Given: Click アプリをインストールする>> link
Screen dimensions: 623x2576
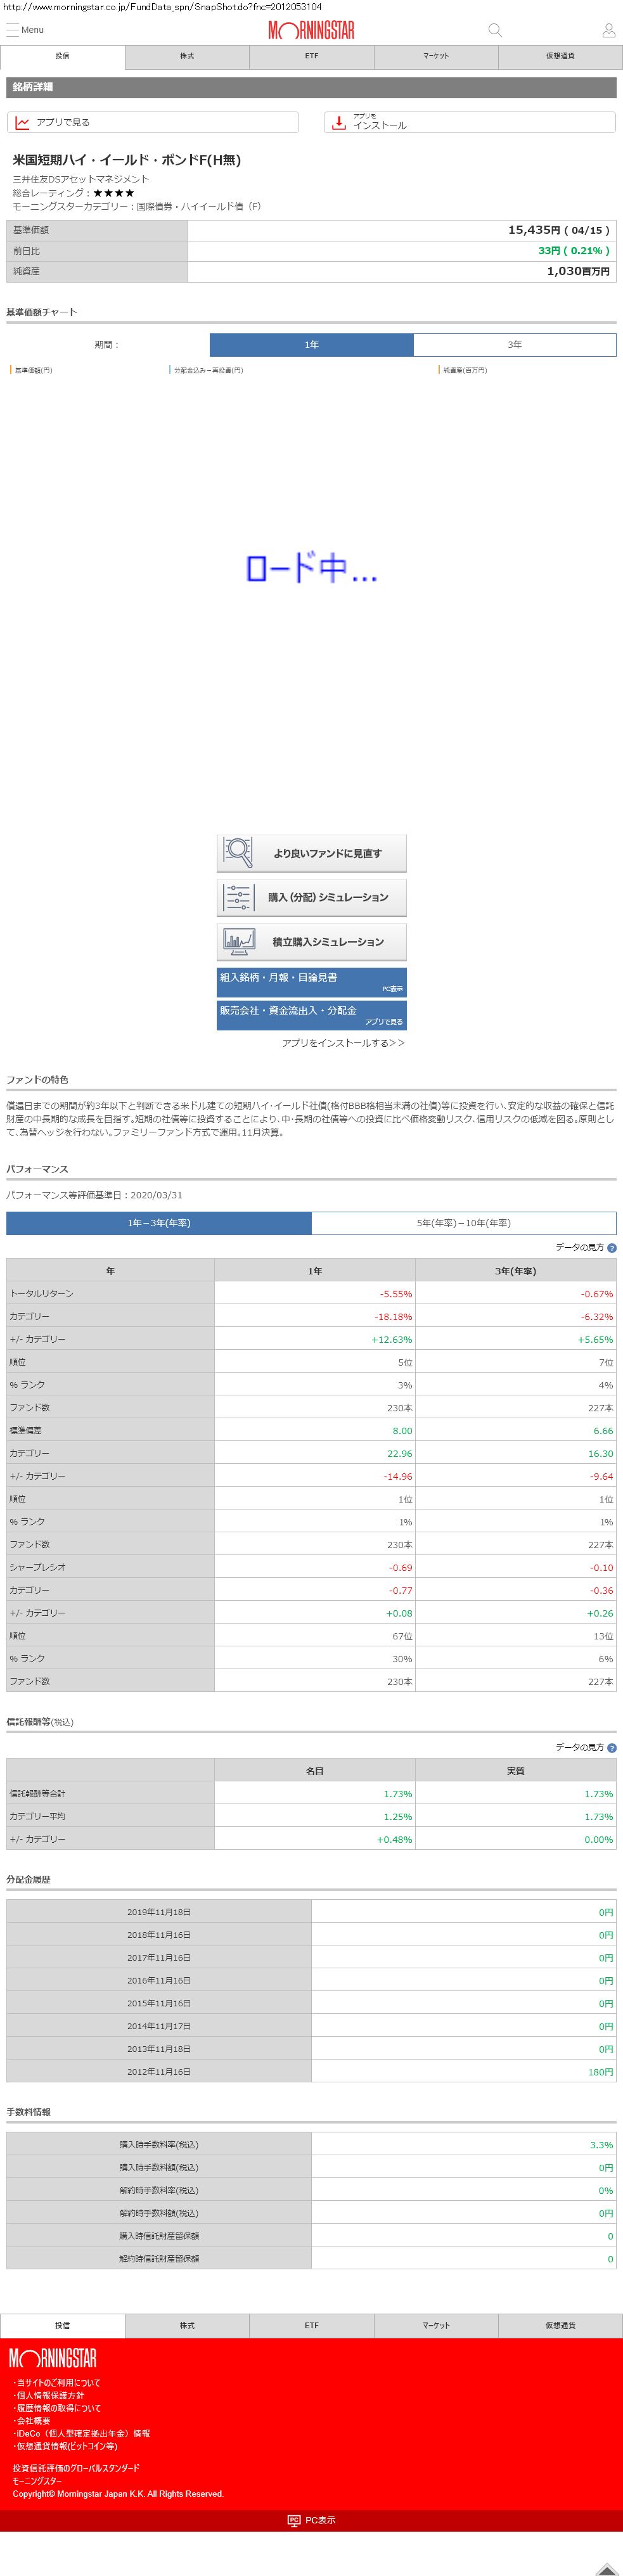Looking at the screenshot, I should point(343,1043).
